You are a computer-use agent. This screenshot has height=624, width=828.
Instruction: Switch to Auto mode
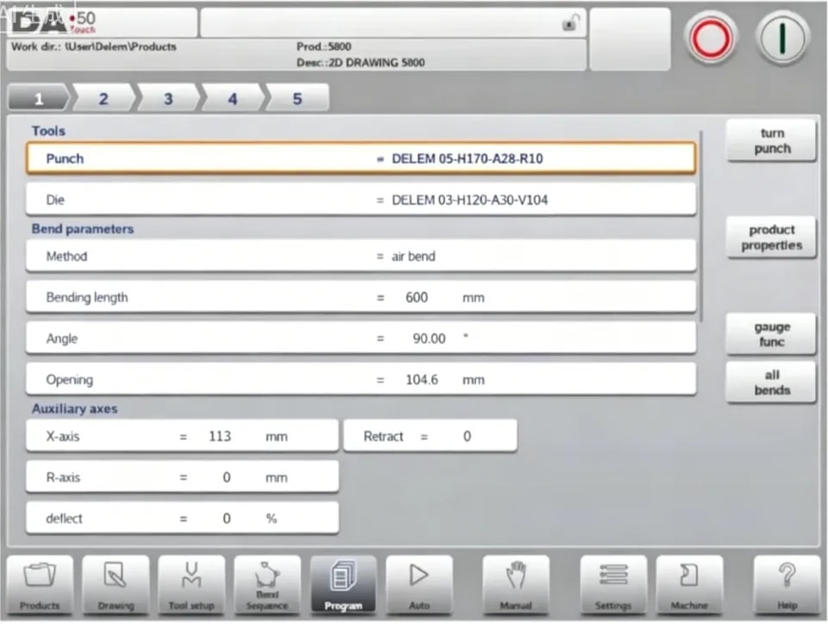pos(419,585)
